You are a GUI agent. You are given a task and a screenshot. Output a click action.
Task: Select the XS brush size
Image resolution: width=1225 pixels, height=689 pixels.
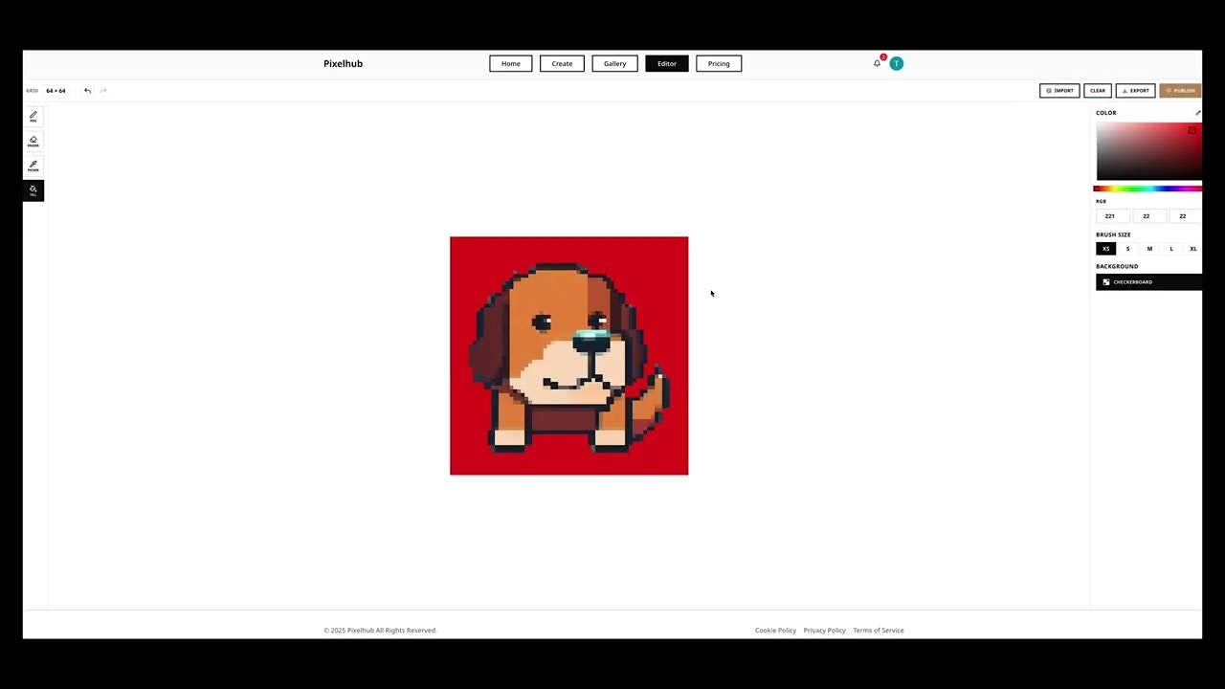[x=1106, y=249]
